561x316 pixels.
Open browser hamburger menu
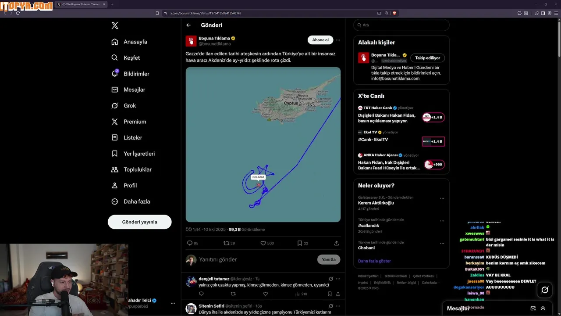(556, 13)
